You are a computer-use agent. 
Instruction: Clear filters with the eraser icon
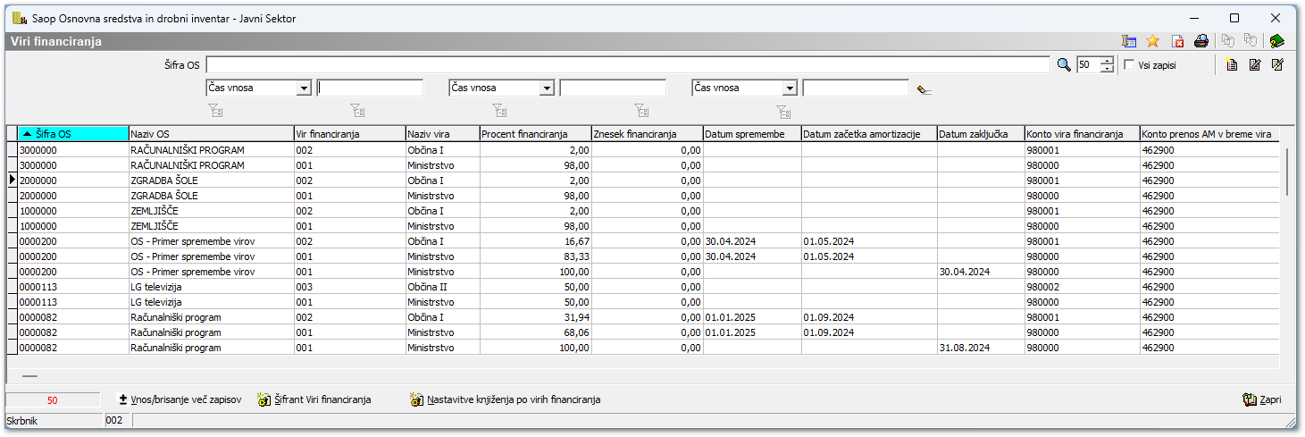924,89
